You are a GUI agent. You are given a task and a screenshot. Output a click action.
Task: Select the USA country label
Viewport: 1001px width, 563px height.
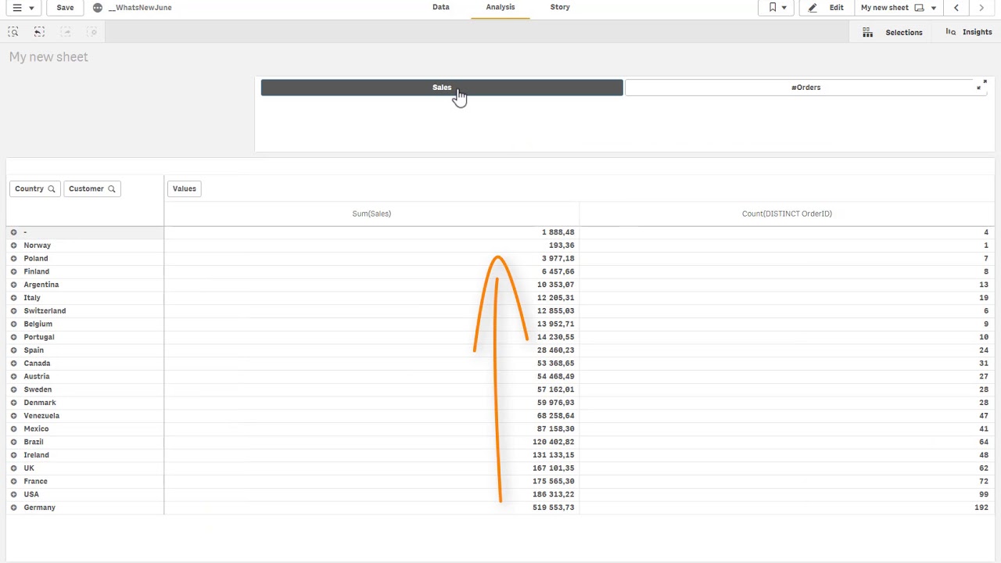click(31, 494)
